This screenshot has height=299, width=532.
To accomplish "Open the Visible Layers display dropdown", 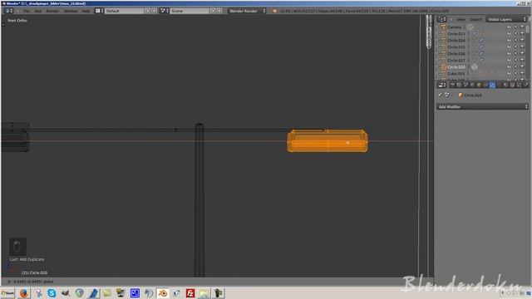I will (507, 19).
